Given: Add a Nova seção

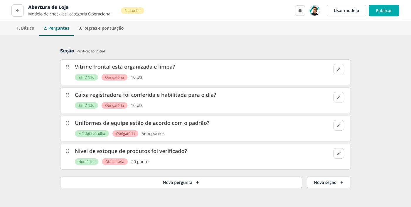Looking at the screenshot, I should [329, 182].
